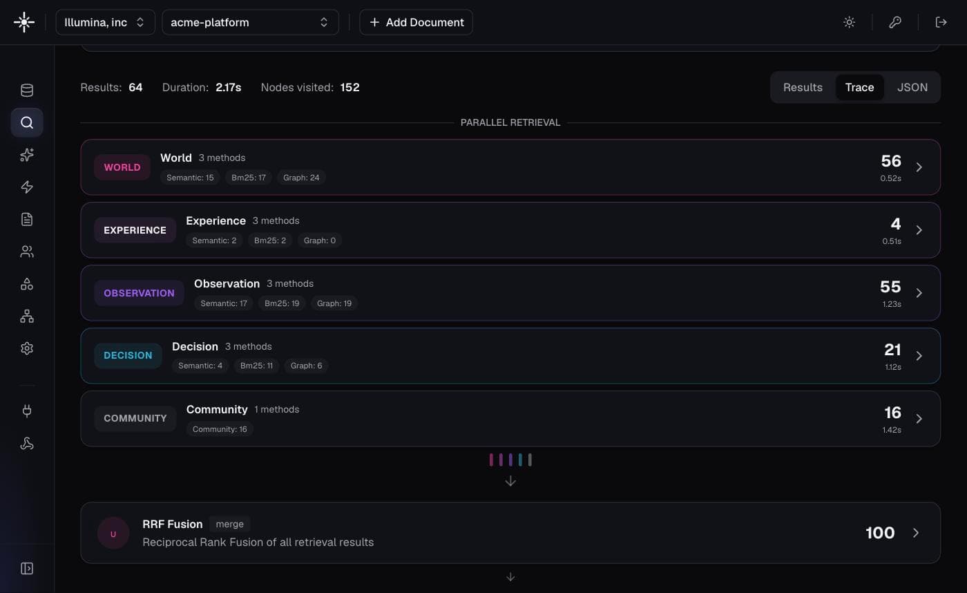Click the webhook icon in sidebar
Image resolution: width=967 pixels, height=593 pixels.
point(27,444)
